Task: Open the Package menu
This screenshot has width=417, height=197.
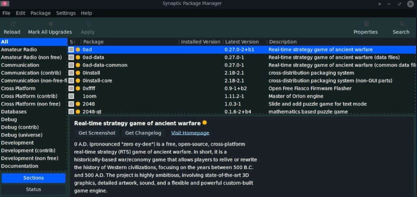Action: 40,13
